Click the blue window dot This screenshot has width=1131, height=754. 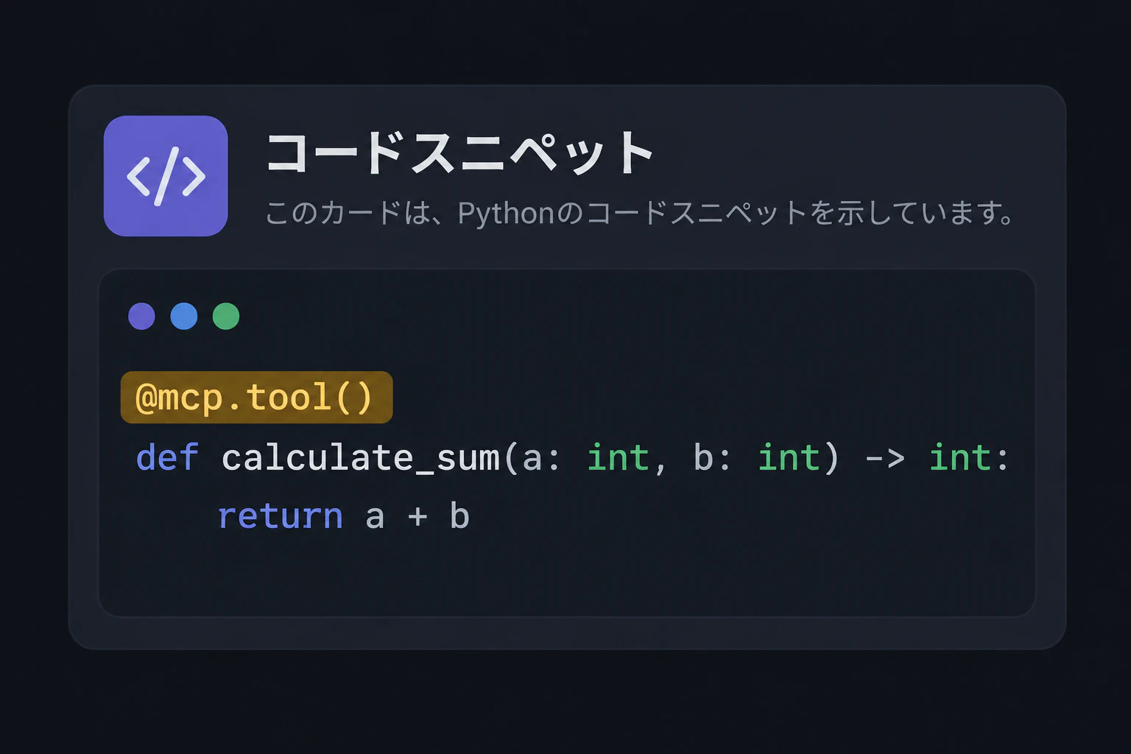click(x=184, y=317)
